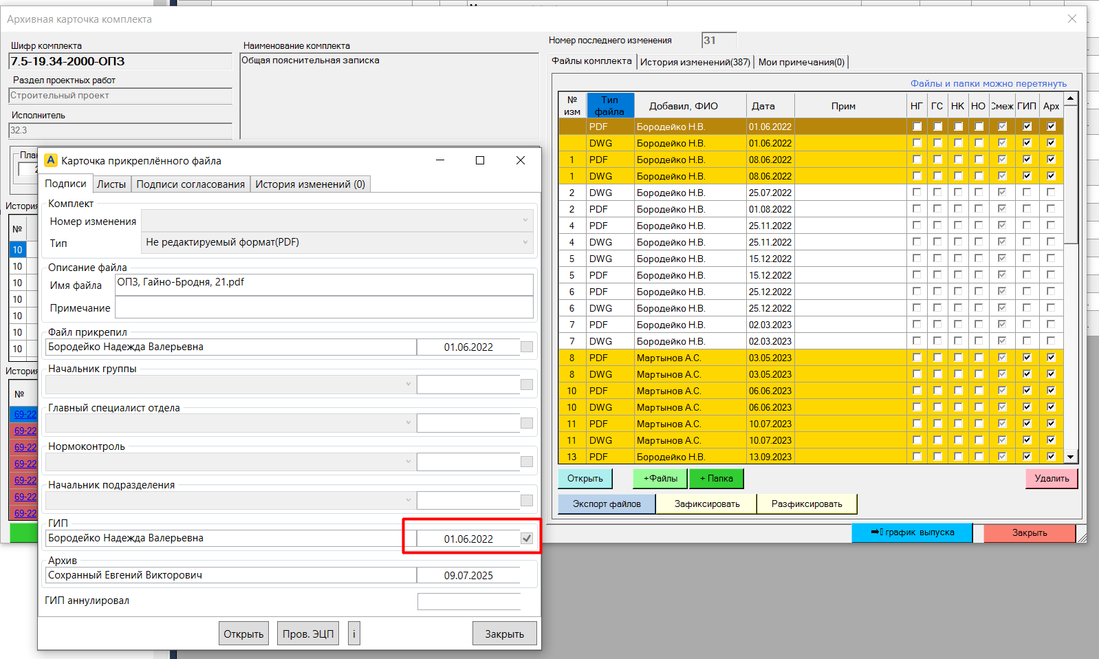Expand the 'Номер изменения' dropdown
Viewport: 1099px width, 659px height.
[337, 221]
